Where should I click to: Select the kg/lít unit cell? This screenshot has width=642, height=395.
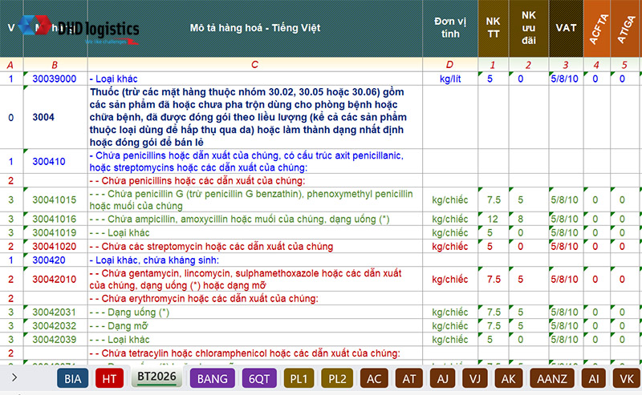[450, 79]
